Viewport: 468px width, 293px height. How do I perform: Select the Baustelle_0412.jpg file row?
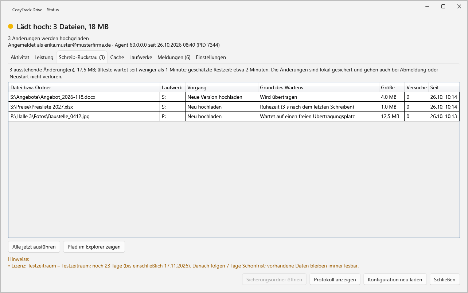[234, 116]
